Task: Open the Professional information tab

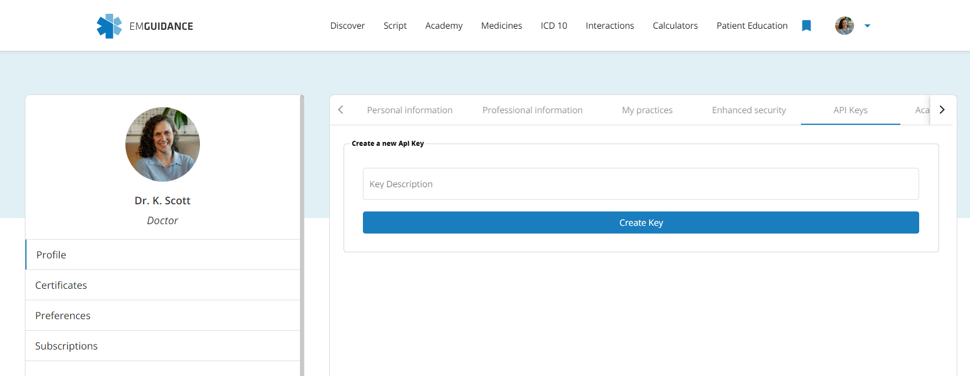Action: point(532,110)
